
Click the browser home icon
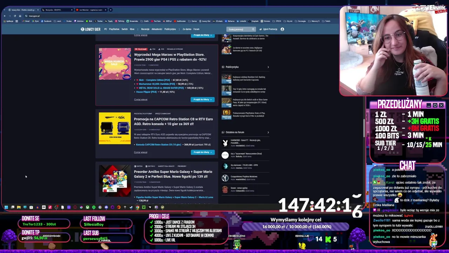point(20,16)
